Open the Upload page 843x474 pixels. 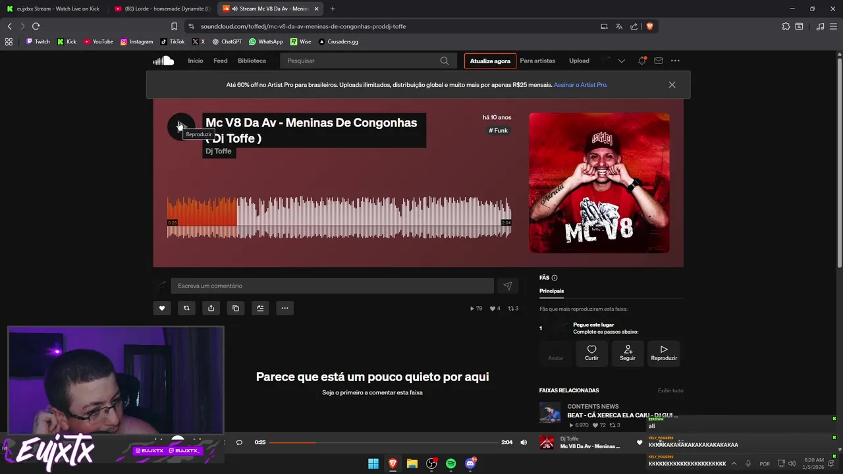tap(579, 61)
